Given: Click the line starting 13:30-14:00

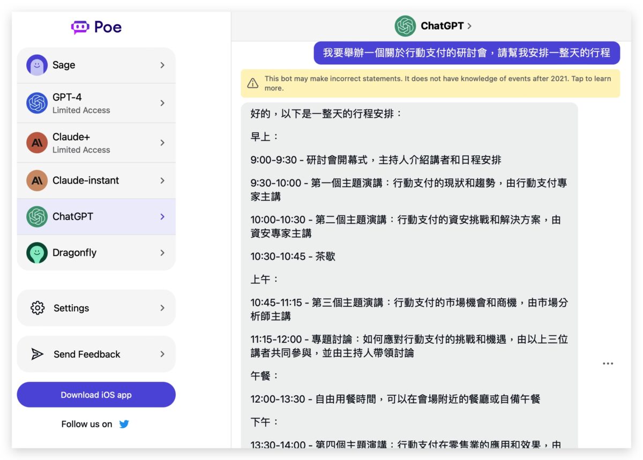Looking at the screenshot, I should [x=406, y=444].
